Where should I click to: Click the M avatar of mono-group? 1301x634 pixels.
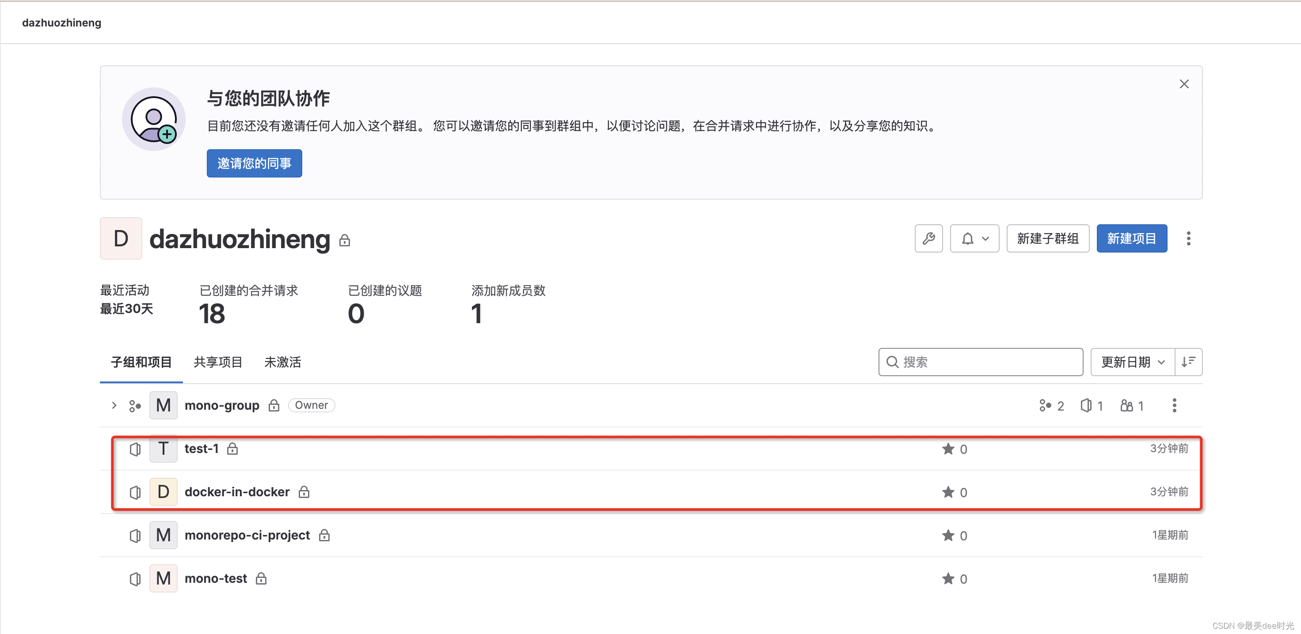click(x=163, y=405)
